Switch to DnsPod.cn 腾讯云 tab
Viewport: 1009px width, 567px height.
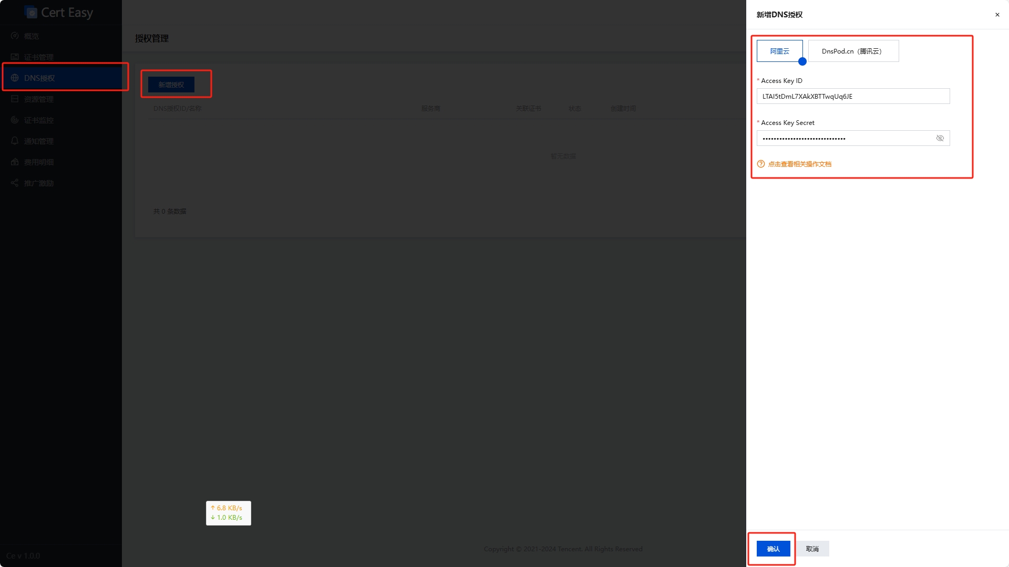(x=853, y=50)
